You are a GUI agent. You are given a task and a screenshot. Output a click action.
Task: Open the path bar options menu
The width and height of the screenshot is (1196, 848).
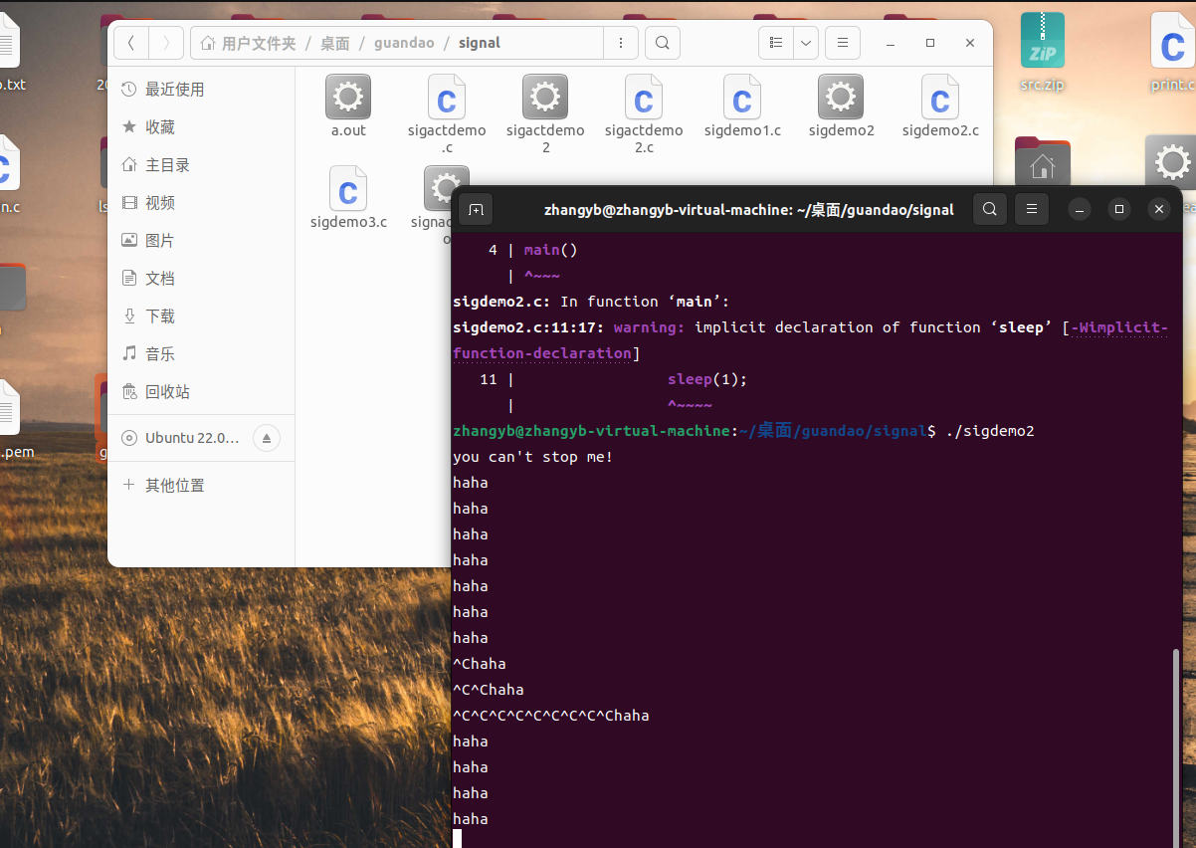tap(621, 43)
